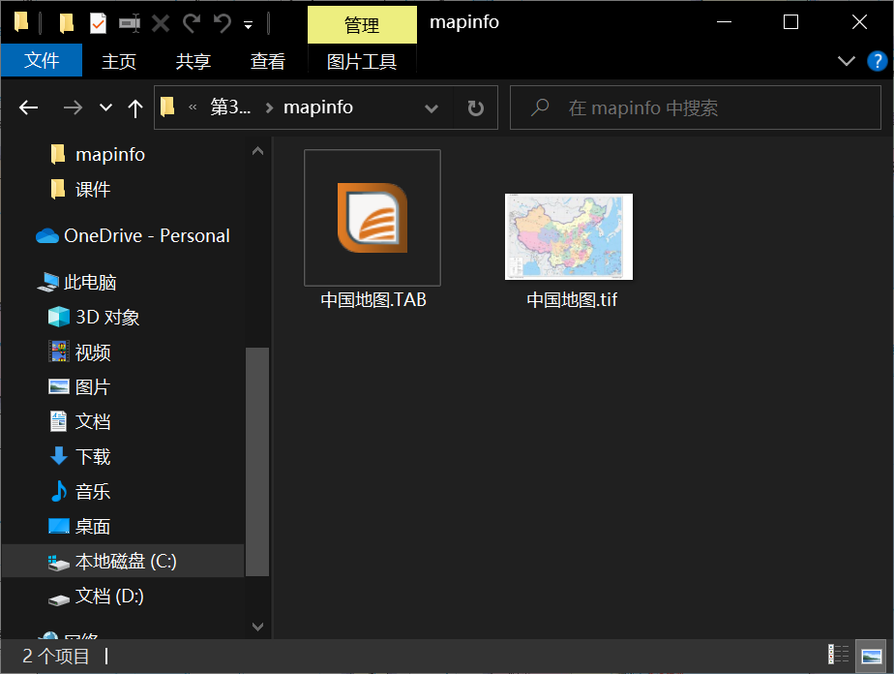Image resolution: width=894 pixels, height=674 pixels.
Task: Open the 中国地图.TAB MapInfo file icon
Action: (372, 218)
